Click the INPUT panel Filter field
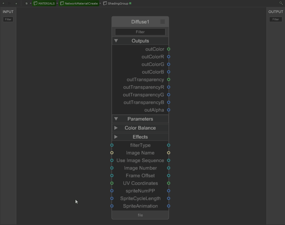The height and width of the screenshot is (225, 285). pyautogui.click(x=8, y=19)
